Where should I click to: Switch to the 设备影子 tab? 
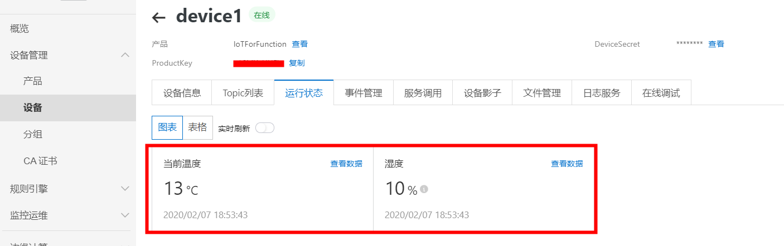(x=482, y=93)
